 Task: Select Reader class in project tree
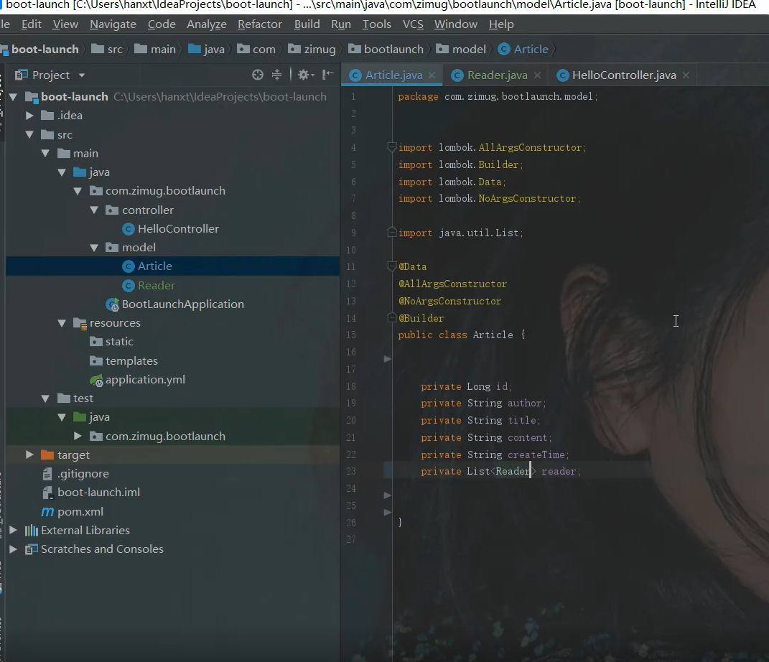pos(156,285)
